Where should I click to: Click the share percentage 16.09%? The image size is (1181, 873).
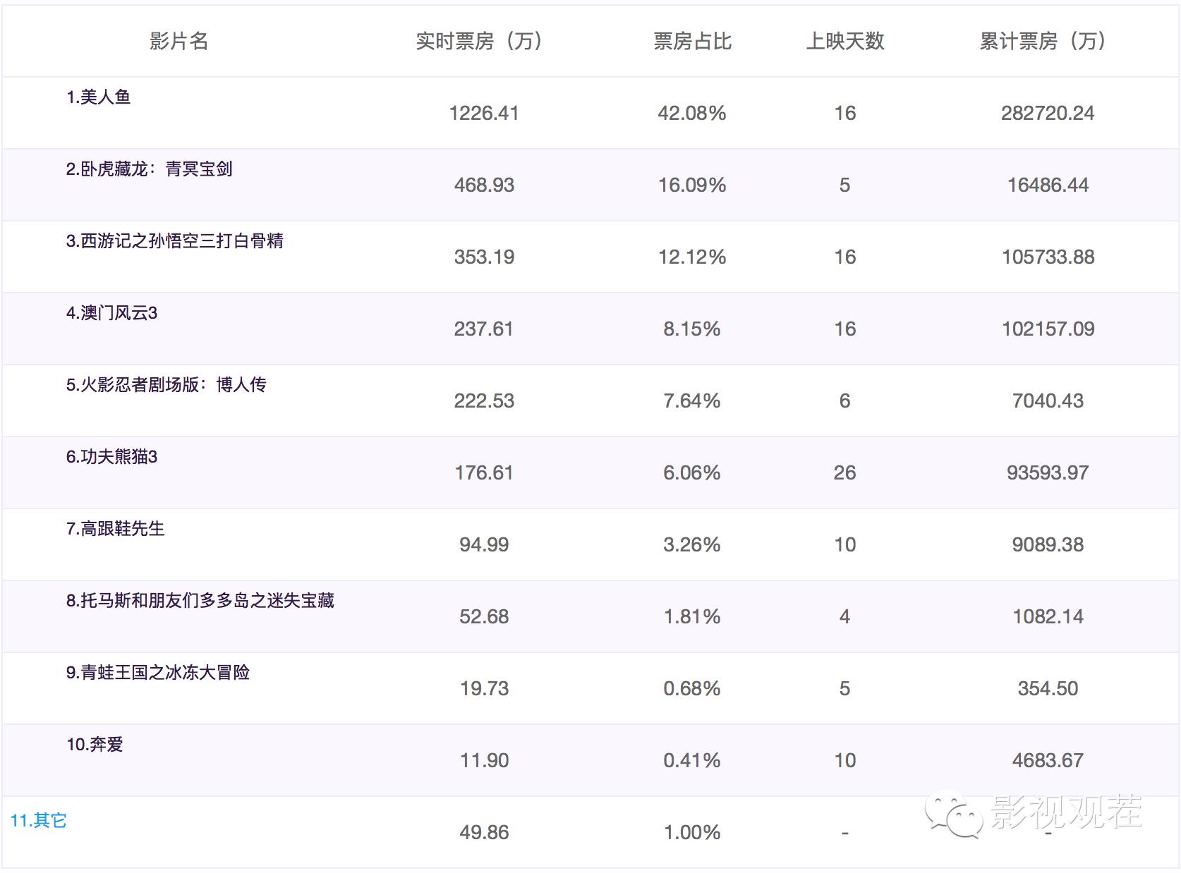(x=692, y=185)
